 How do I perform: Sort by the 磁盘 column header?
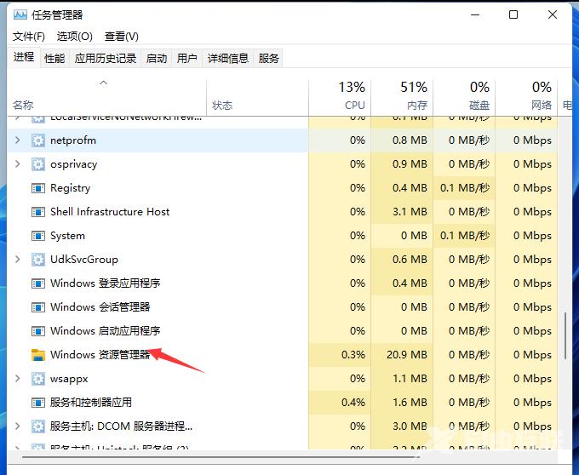click(464, 97)
